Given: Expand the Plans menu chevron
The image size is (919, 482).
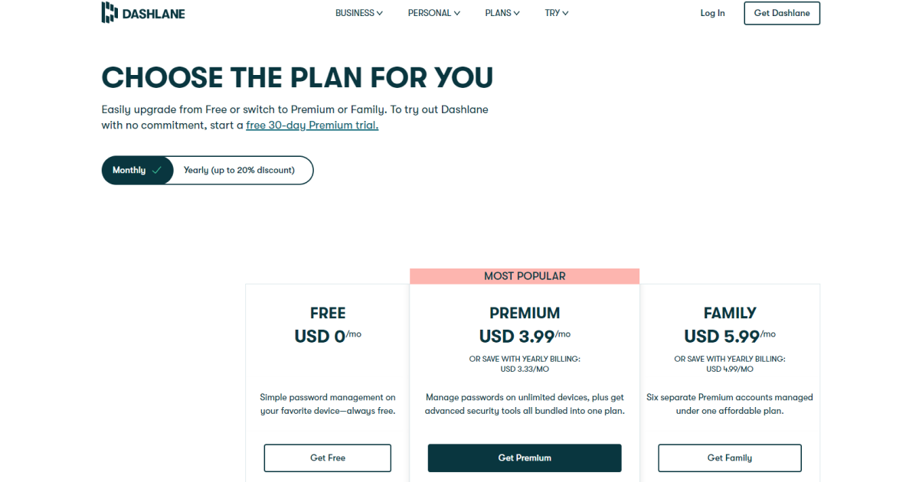Looking at the screenshot, I should 517,13.
